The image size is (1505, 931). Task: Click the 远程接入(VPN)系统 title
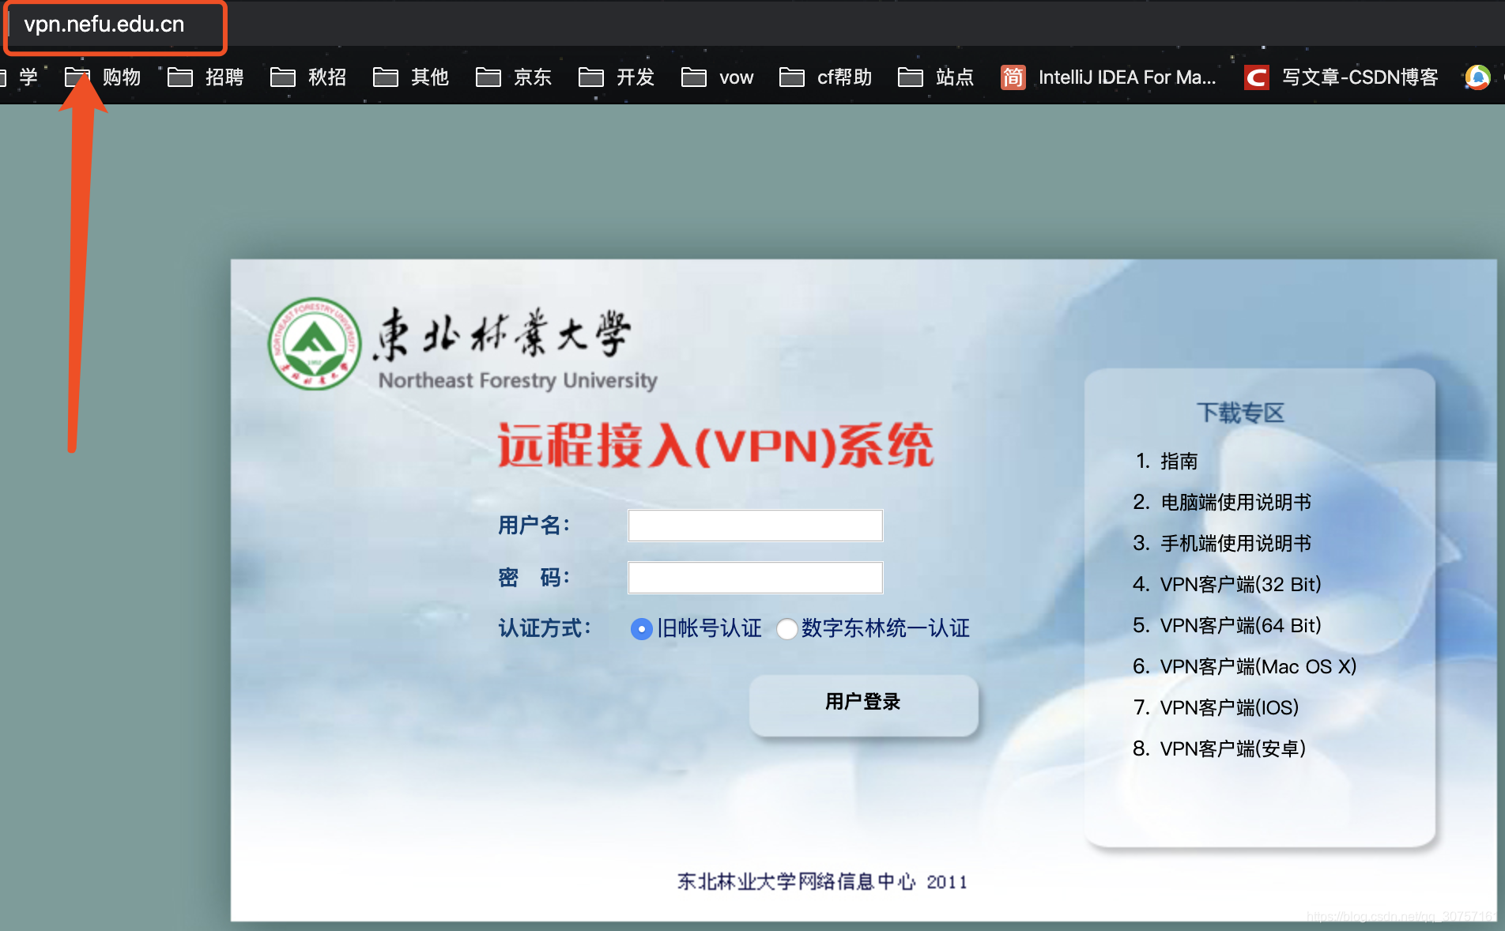click(x=715, y=446)
